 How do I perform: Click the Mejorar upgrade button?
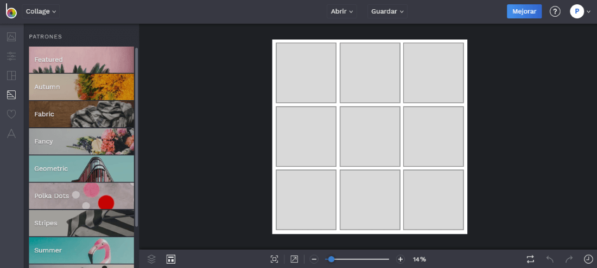[x=524, y=11]
